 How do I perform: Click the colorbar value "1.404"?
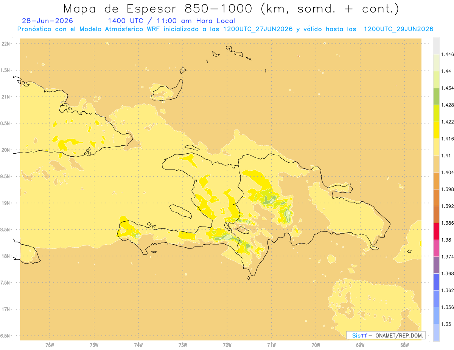448,172
